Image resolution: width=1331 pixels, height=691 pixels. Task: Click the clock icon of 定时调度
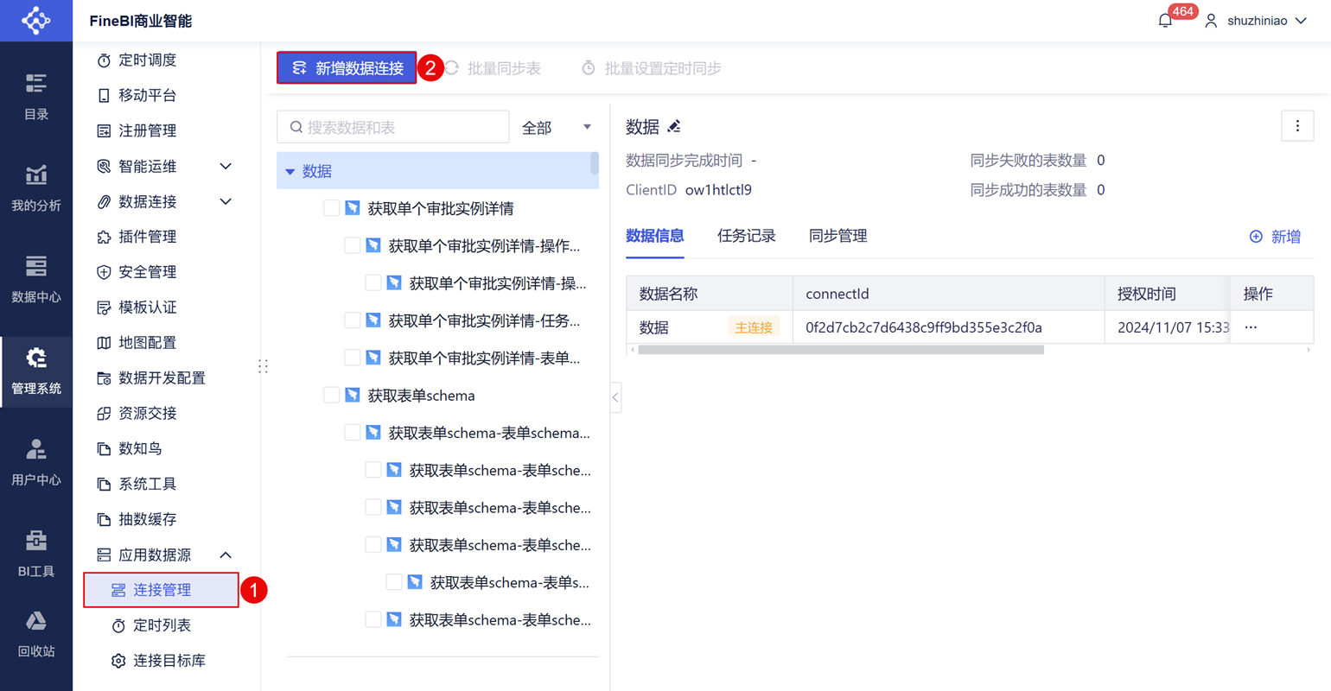click(x=104, y=60)
